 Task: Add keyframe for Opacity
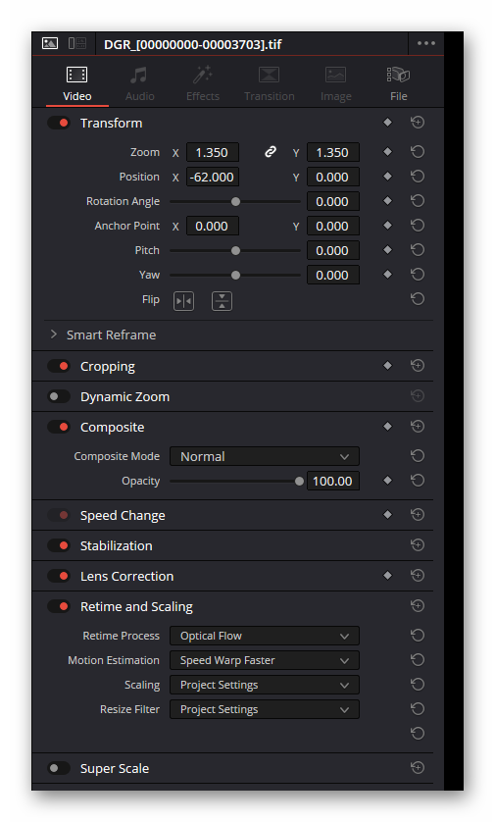pyautogui.click(x=387, y=481)
